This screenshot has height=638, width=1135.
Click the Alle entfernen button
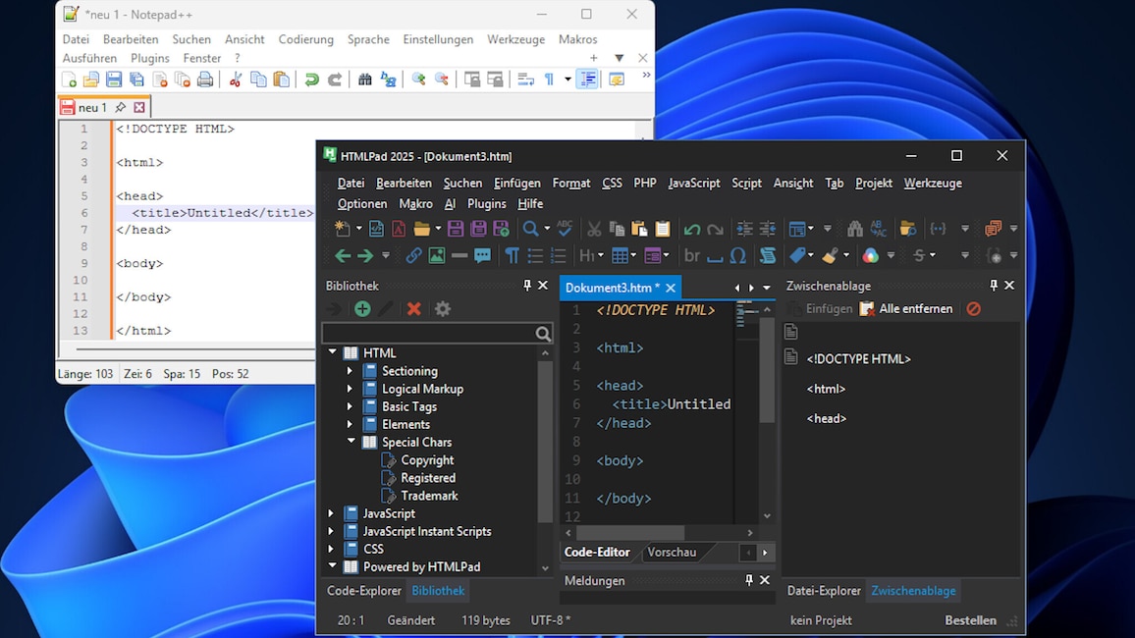[x=906, y=309]
